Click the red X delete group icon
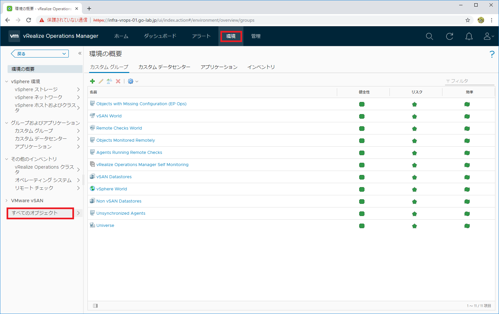 click(118, 81)
